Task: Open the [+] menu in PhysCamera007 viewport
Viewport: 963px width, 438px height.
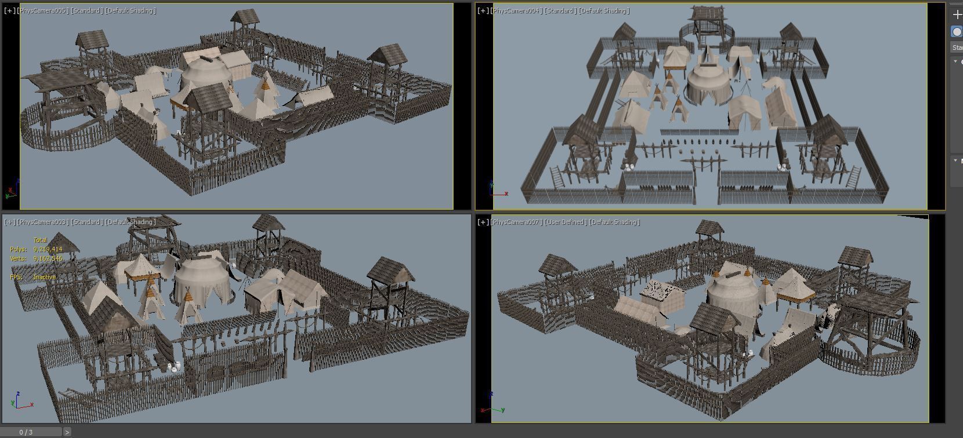Action: [483, 222]
